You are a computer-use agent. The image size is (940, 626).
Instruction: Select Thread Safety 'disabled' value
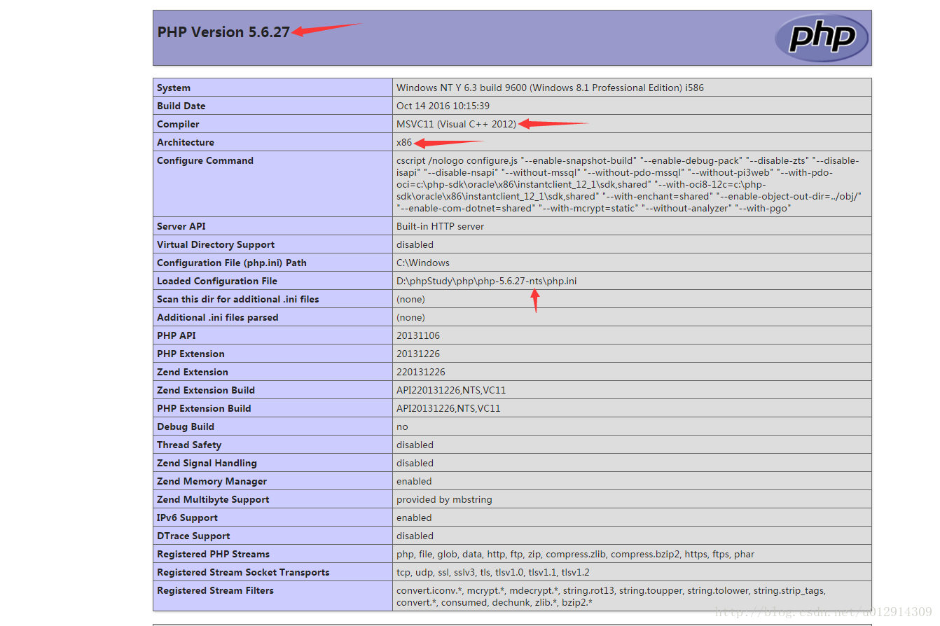pos(415,445)
